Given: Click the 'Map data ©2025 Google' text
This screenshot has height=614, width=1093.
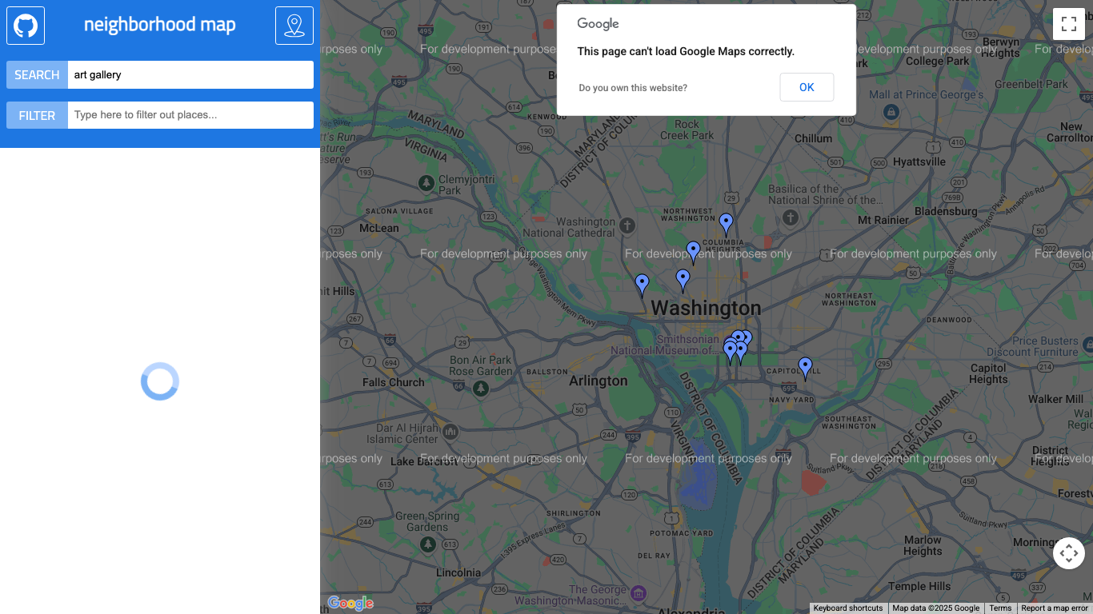Looking at the screenshot, I should coord(935,608).
